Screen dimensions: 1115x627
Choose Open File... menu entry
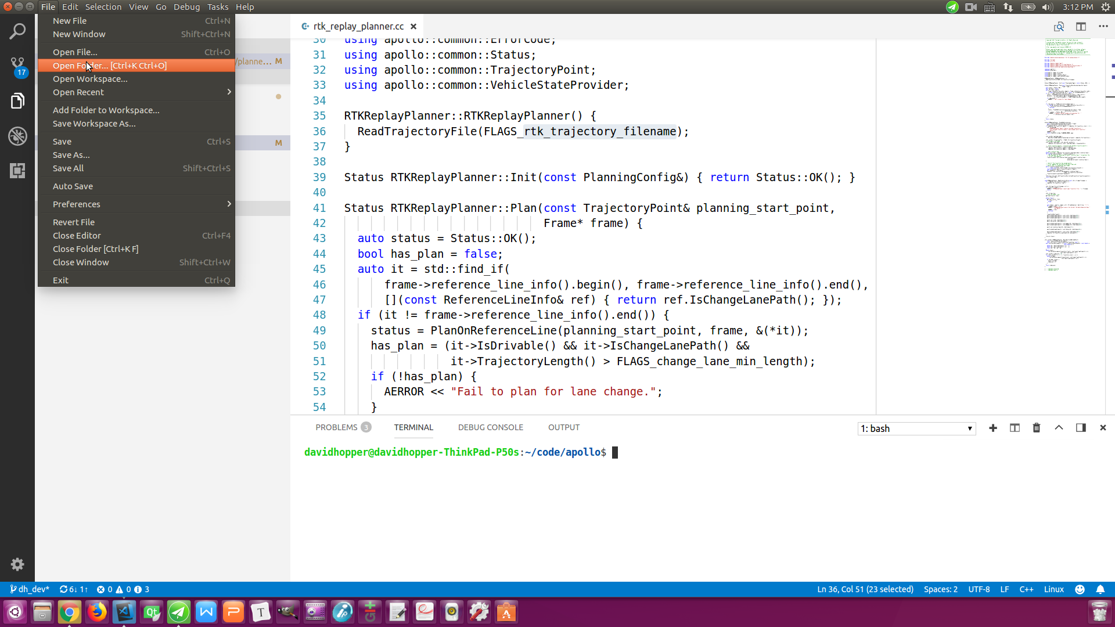136,52
